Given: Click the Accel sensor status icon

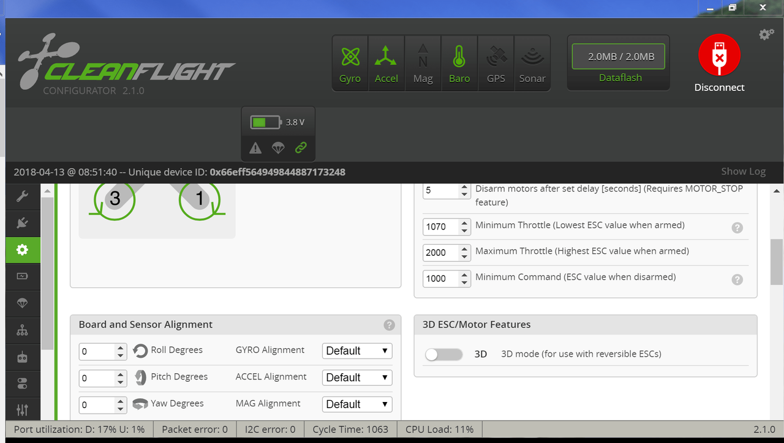Looking at the screenshot, I should pyautogui.click(x=386, y=64).
